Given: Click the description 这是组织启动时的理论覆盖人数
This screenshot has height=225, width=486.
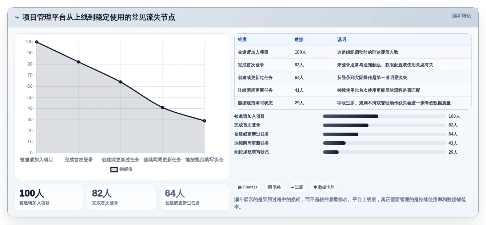Looking at the screenshot, I should click(368, 52).
